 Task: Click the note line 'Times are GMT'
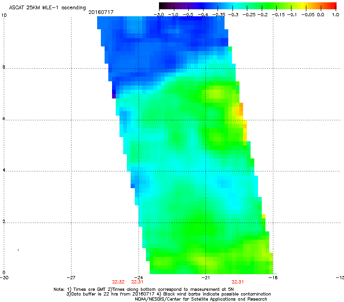pos(90,289)
